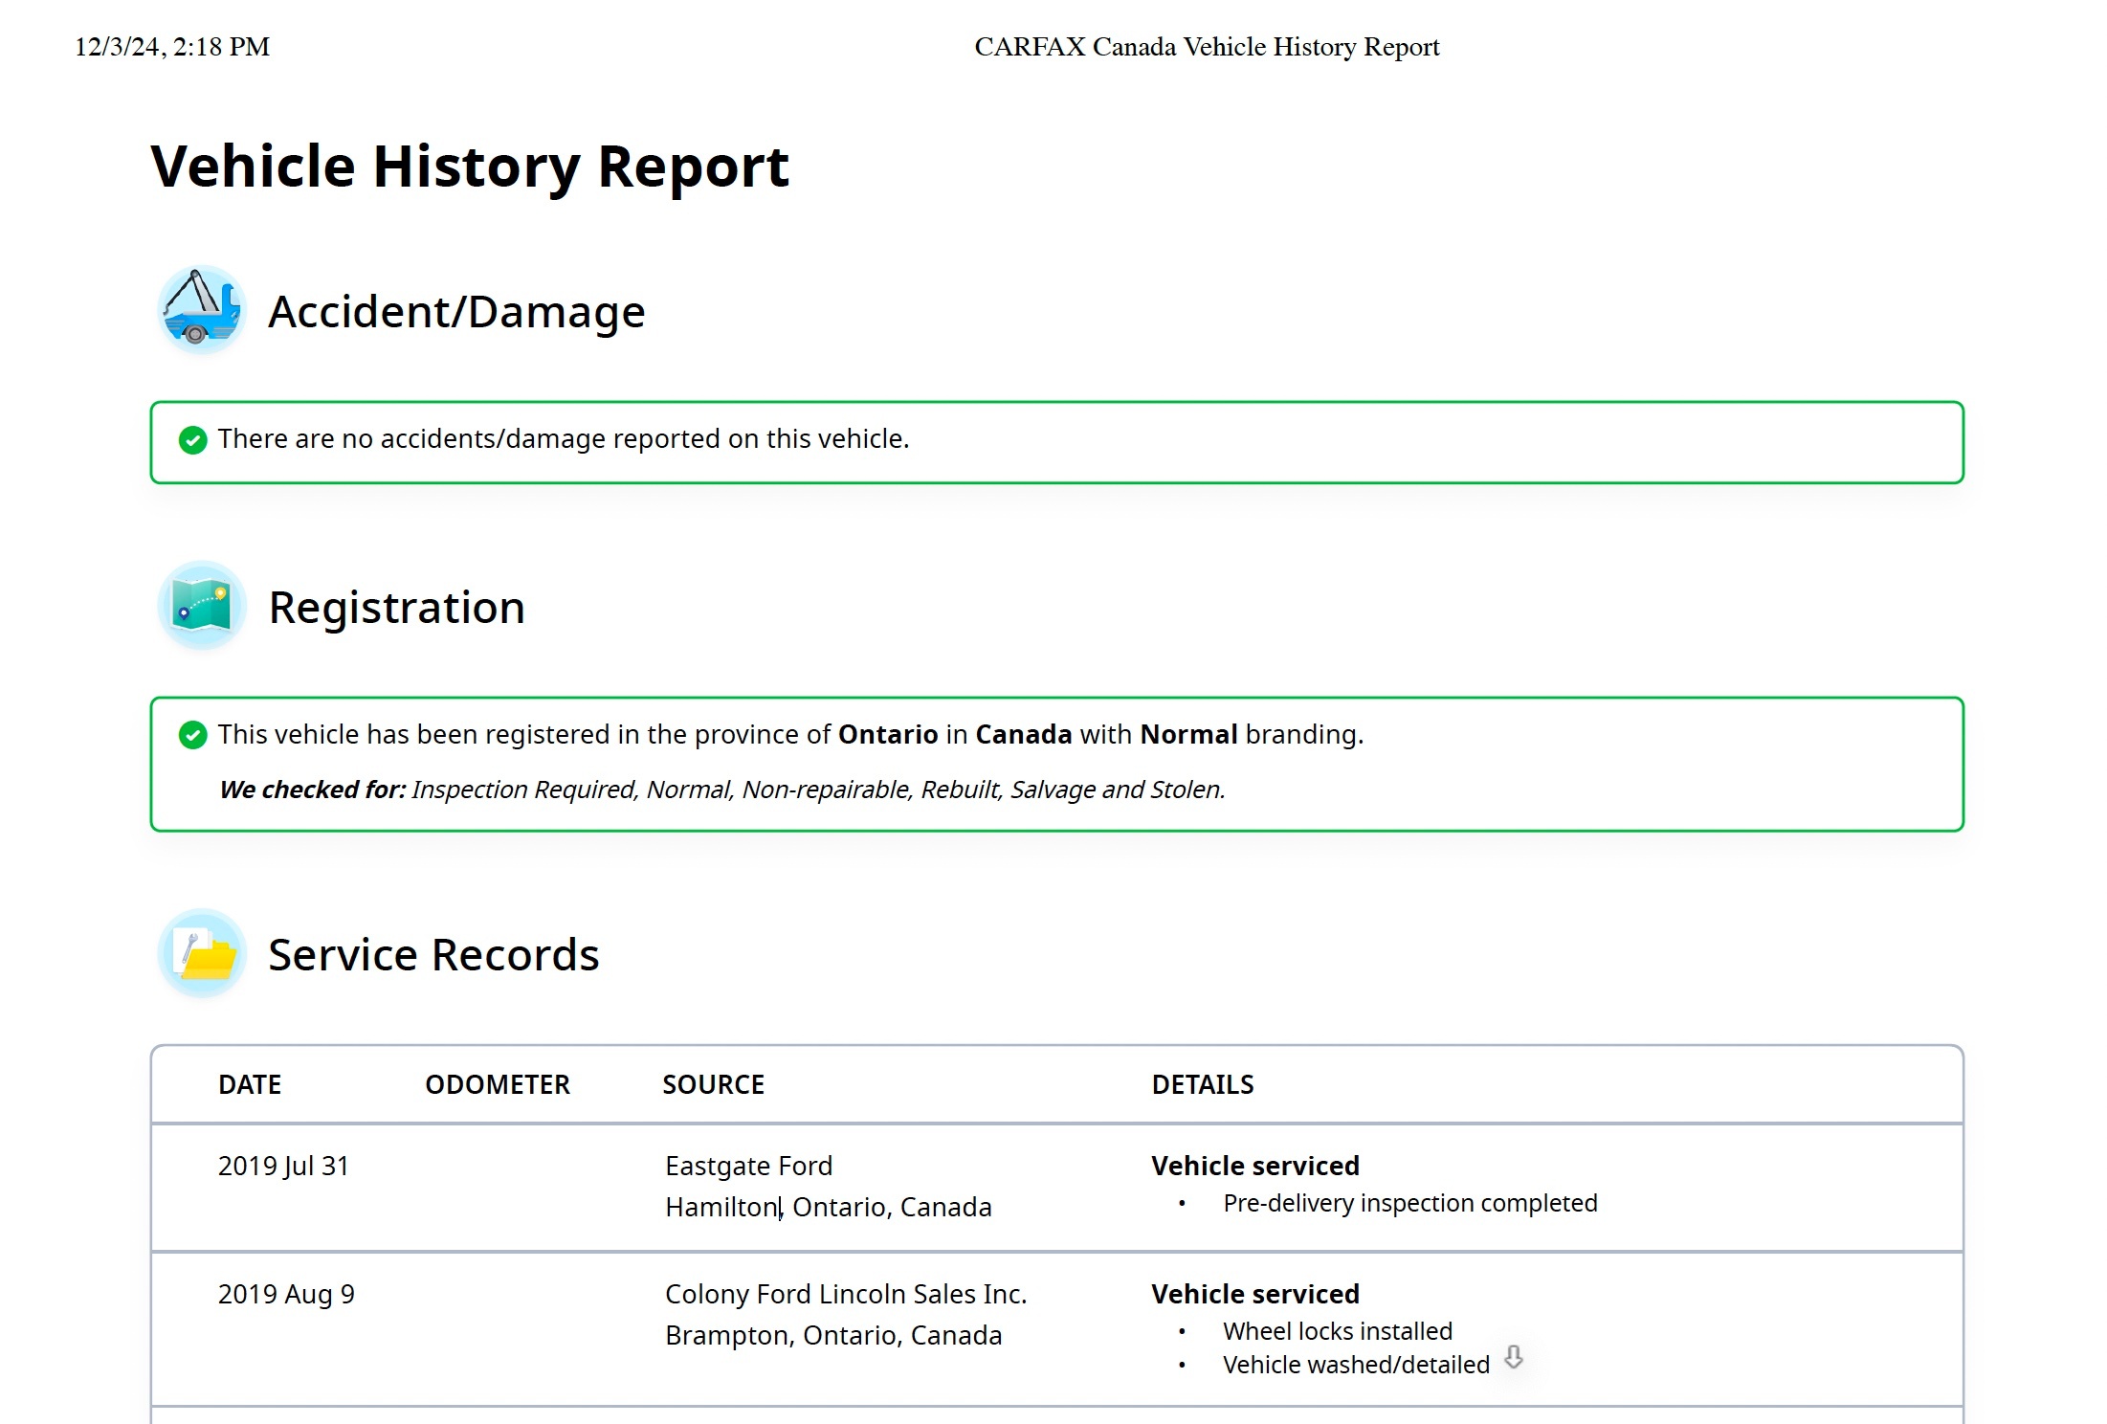Image resolution: width=2107 pixels, height=1424 pixels.
Task: Click the Service Records section heading
Action: tap(433, 955)
